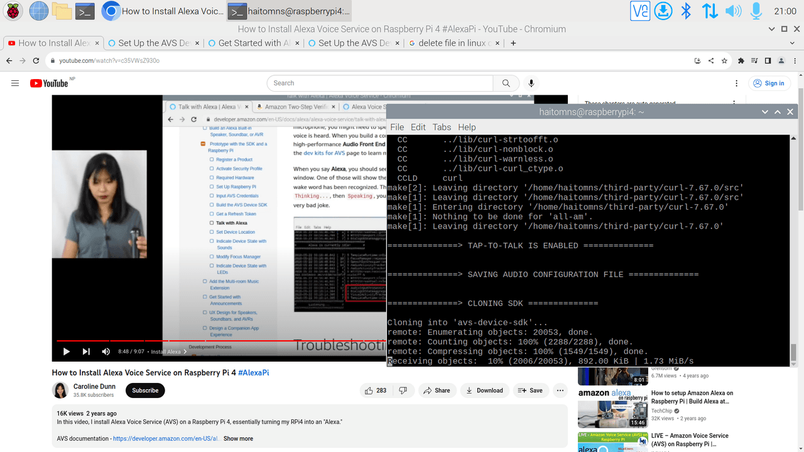Open the Chromium extensions puzzle icon
Viewport: 804px width, 452px height.
pyautogui.click(x=741, y=61)
